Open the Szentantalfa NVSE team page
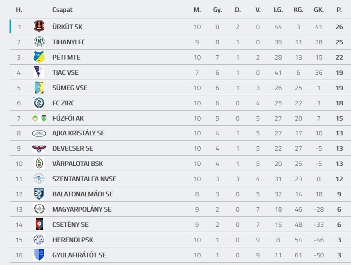Screen dimensions: 351x265 coord(84,179)
